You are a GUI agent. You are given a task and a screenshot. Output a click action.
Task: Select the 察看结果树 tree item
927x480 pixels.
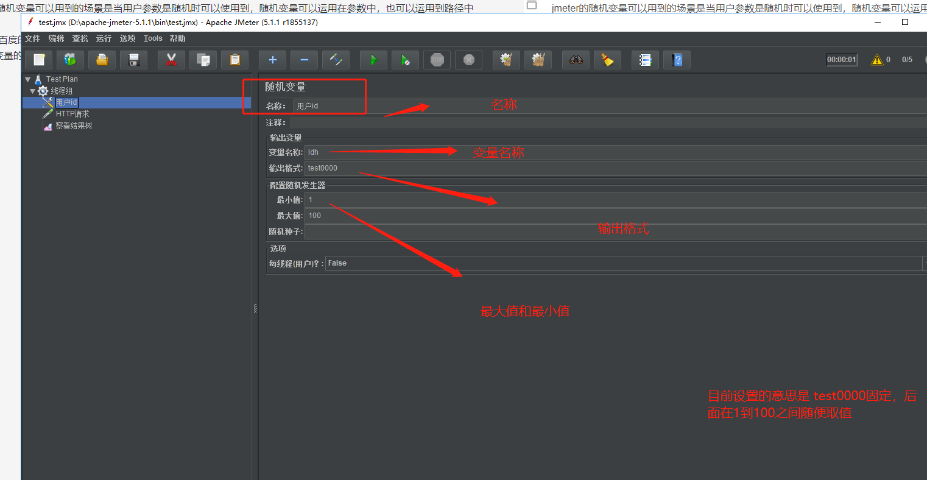74,126
